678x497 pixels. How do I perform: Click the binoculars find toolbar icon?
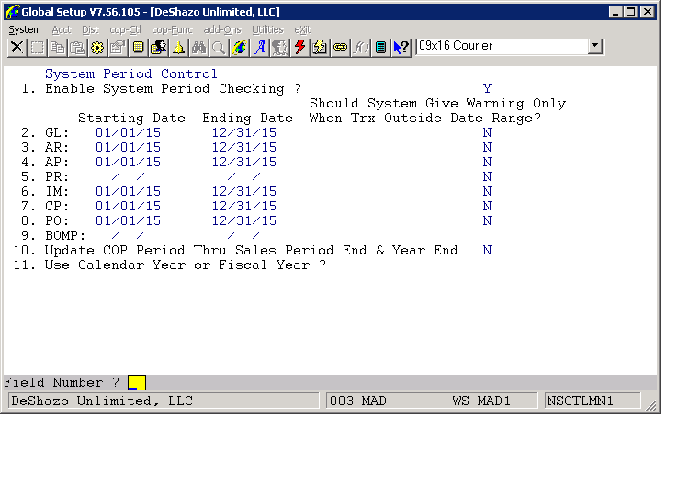[198, 47]
